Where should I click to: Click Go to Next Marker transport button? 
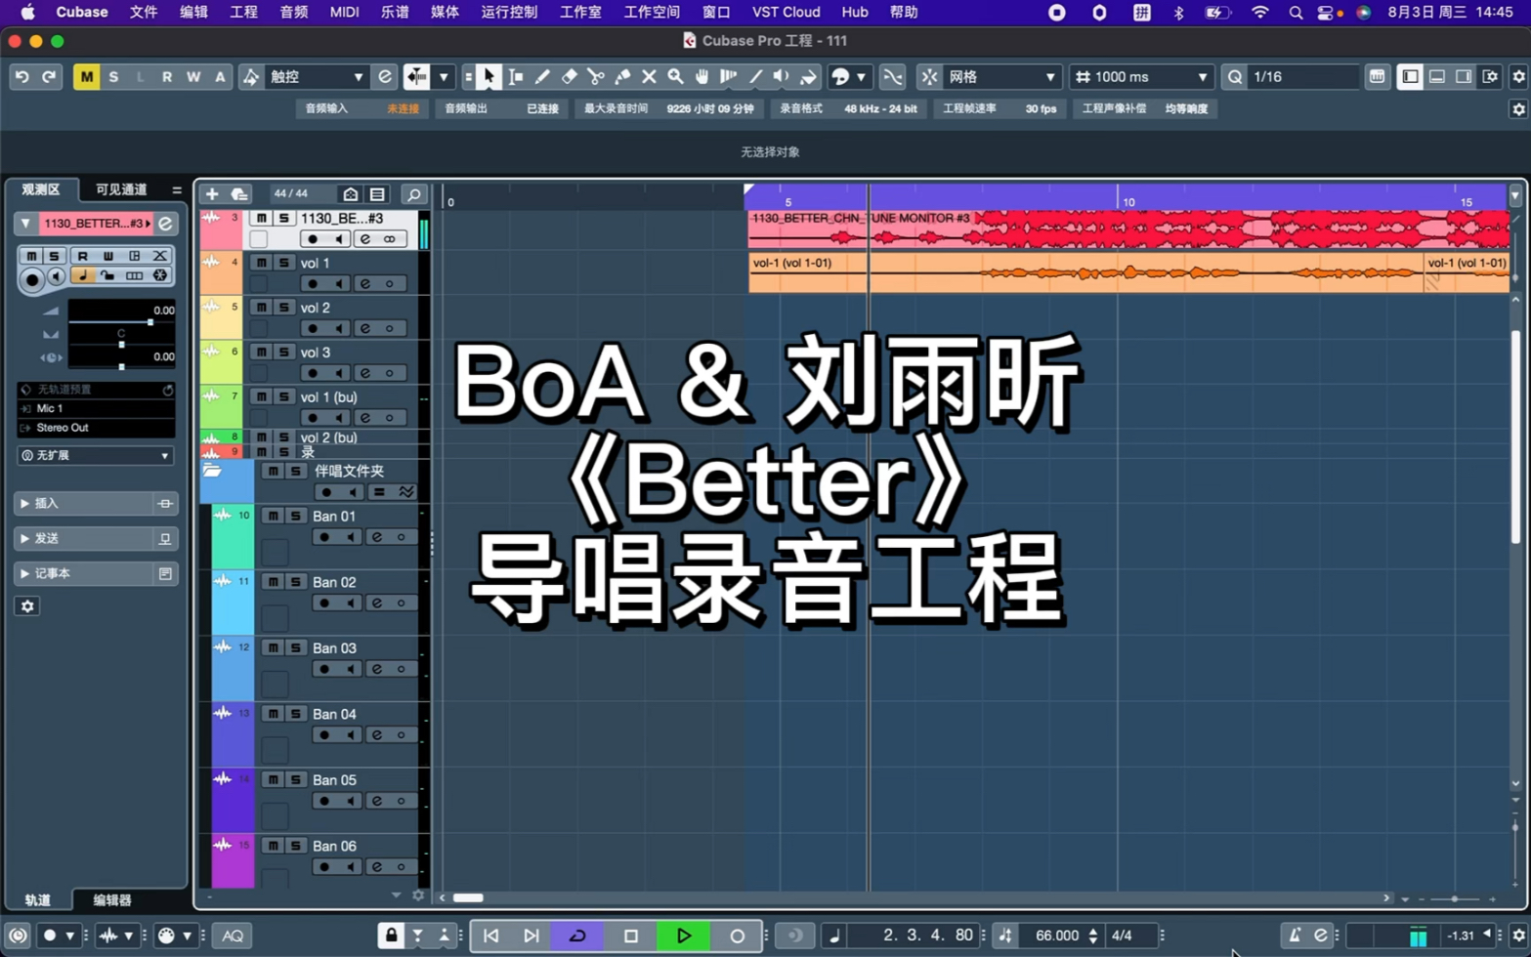coord(531,936)
